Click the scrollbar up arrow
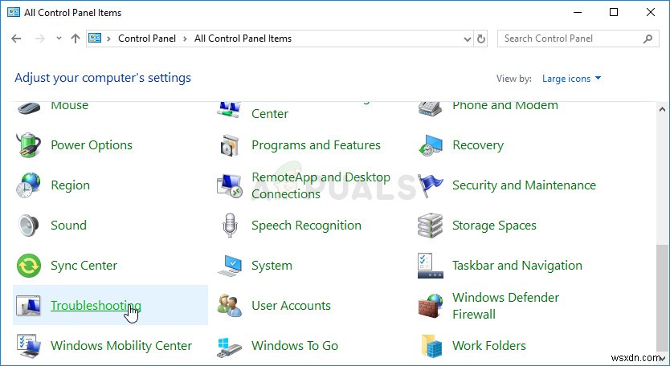Image resolution: width=670 pixels, height=366 pixels. 662,110
